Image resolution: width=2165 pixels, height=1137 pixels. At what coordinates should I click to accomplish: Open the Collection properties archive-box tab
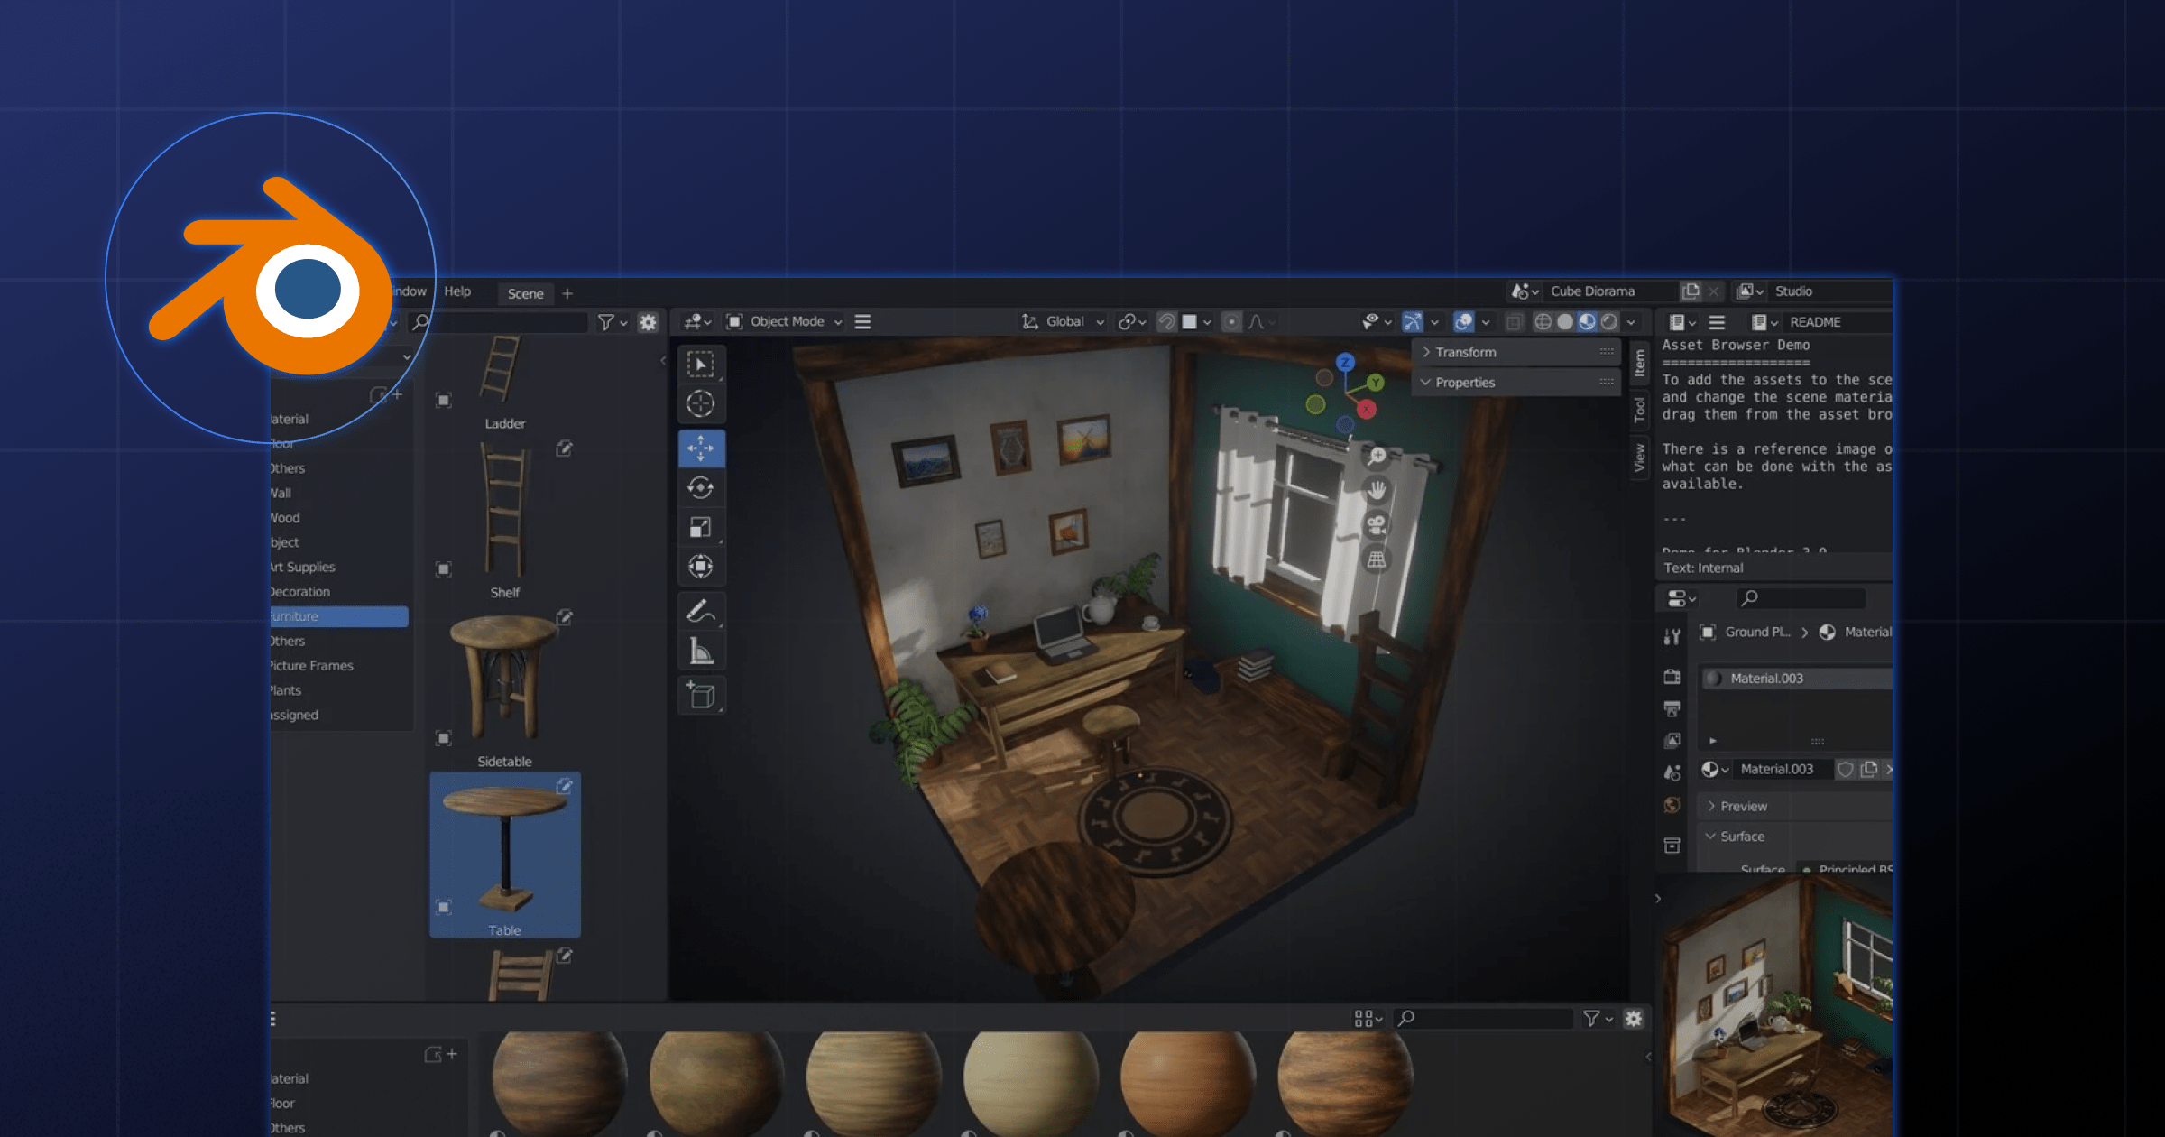click(1672, 846)
